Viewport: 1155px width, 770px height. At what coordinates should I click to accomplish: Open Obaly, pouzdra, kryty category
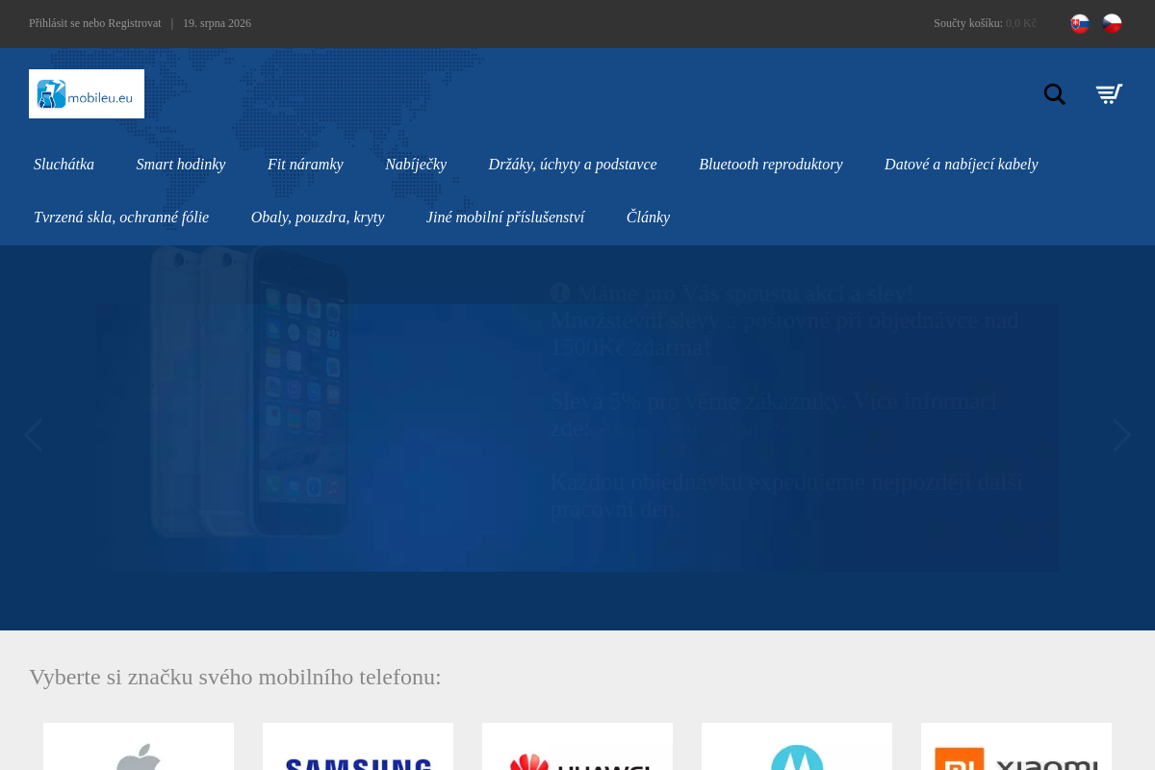point(318,218)
